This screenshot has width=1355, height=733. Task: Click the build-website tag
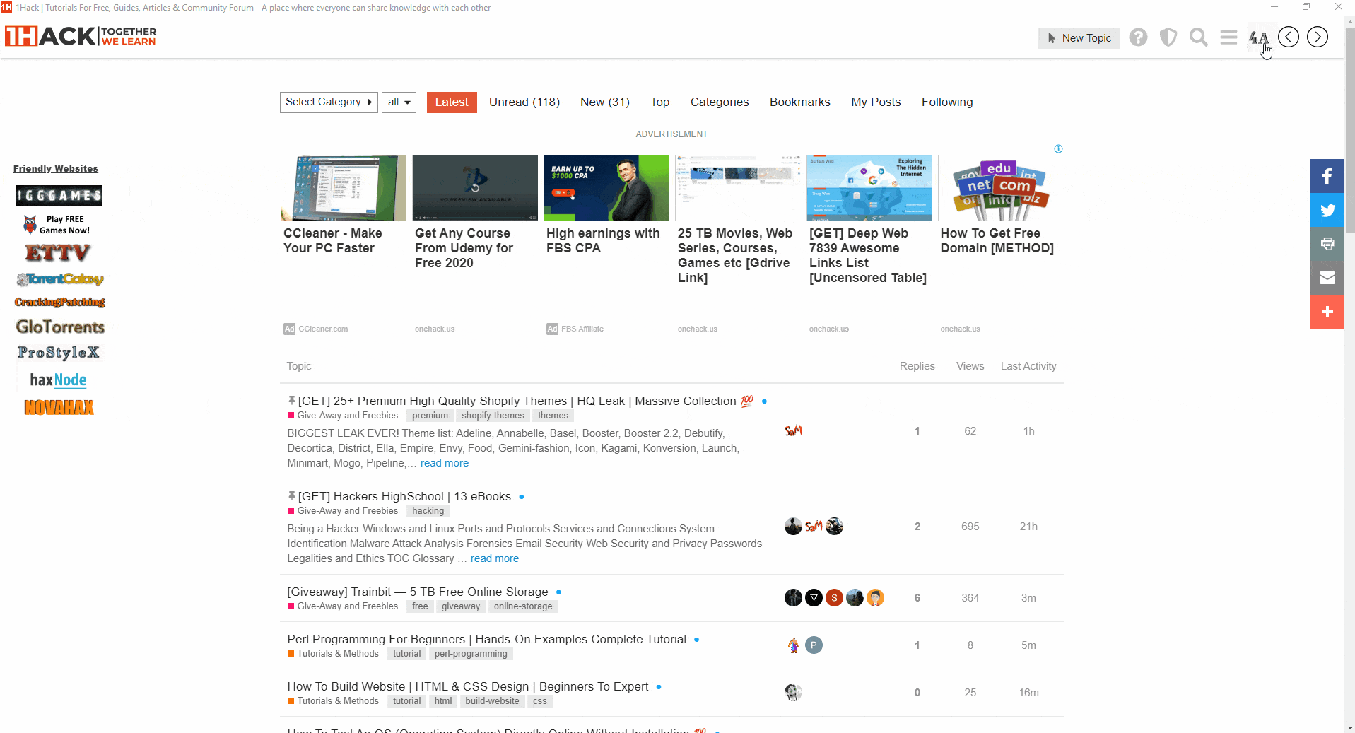click(492, 701)
